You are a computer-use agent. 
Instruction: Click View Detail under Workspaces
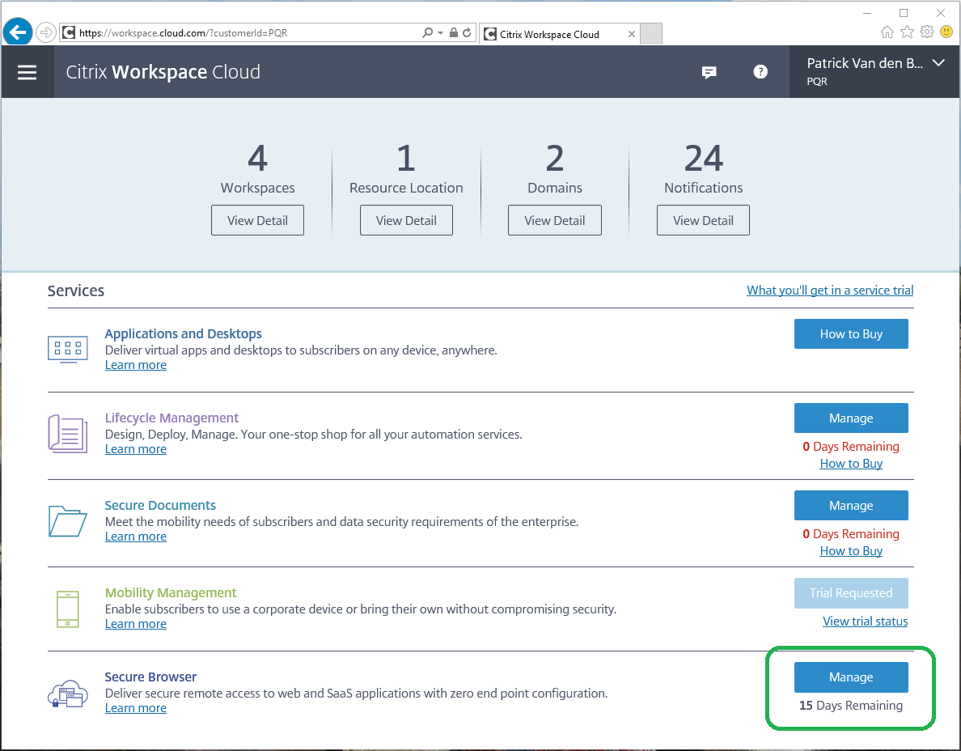tap(257, 220)
